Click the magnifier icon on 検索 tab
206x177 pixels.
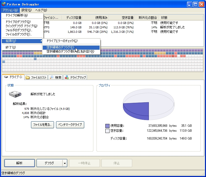(x=52, y=77)
